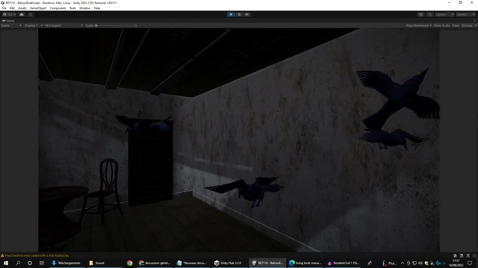The image size is (478, 268).
Task: Open Windows notification center
Action: point(470,263)
